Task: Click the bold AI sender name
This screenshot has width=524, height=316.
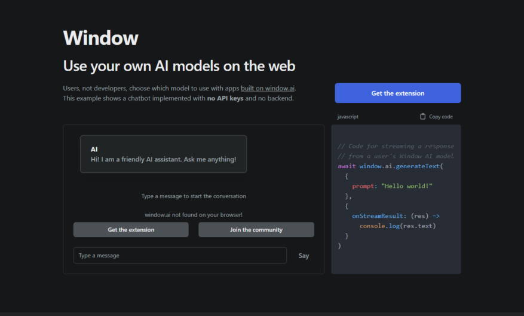Action: [x=94, y=149]
